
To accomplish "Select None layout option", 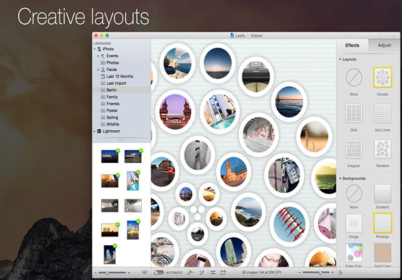I will point(354,78).
